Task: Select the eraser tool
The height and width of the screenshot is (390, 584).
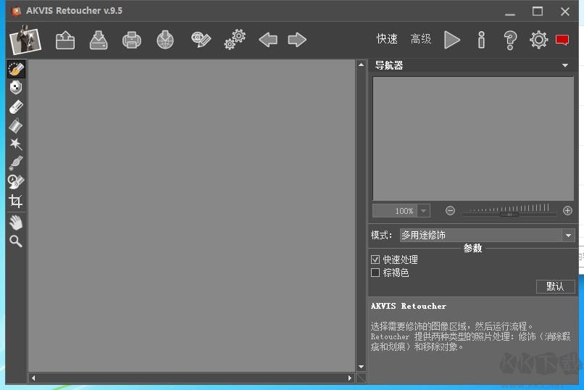Action: click(16, 107)
